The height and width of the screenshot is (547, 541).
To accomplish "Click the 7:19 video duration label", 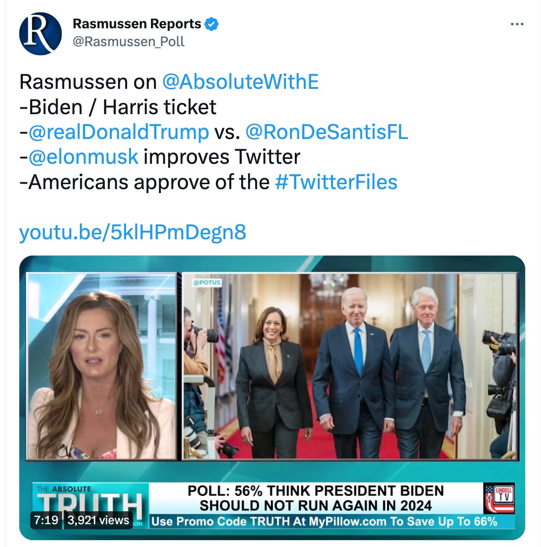I will click(46, 520).
